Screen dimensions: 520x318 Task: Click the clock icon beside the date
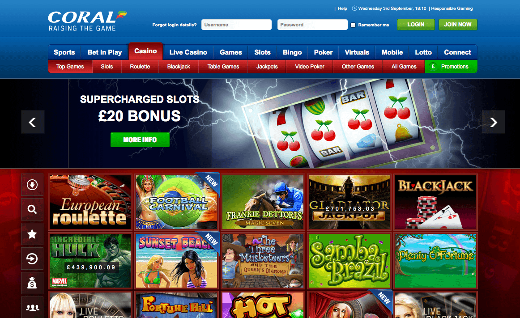click(x=354, y=8)
